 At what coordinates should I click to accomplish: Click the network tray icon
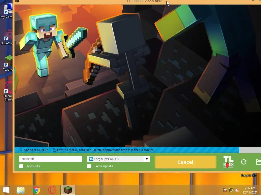point(231,190)
